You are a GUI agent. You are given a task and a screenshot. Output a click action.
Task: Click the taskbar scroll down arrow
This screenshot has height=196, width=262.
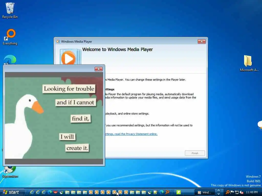(x=219, y=194)
